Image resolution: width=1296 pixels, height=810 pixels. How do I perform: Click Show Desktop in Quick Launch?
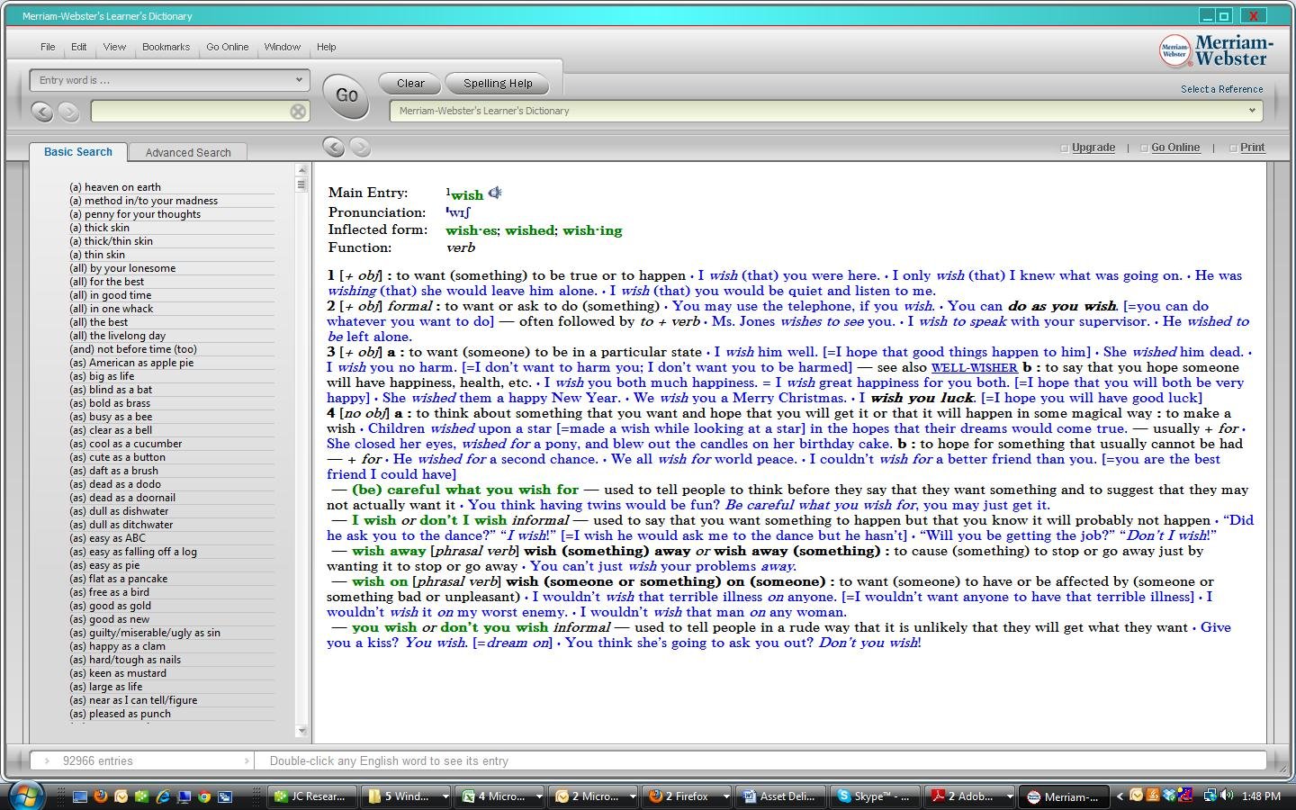tap(80, 796)
